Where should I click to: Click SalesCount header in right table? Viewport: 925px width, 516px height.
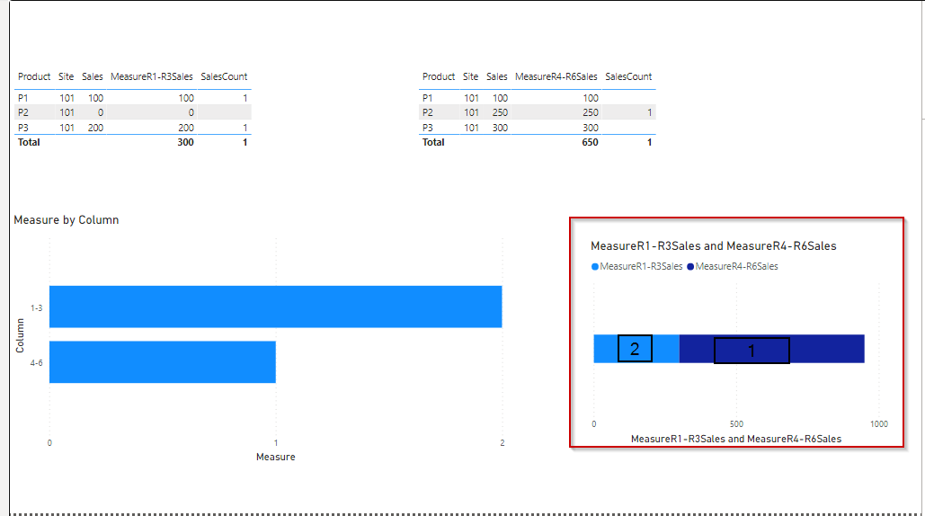point(629,76)
